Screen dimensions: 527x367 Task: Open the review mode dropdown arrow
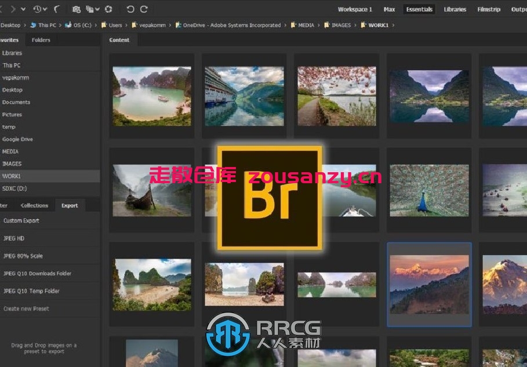point(97,9)
